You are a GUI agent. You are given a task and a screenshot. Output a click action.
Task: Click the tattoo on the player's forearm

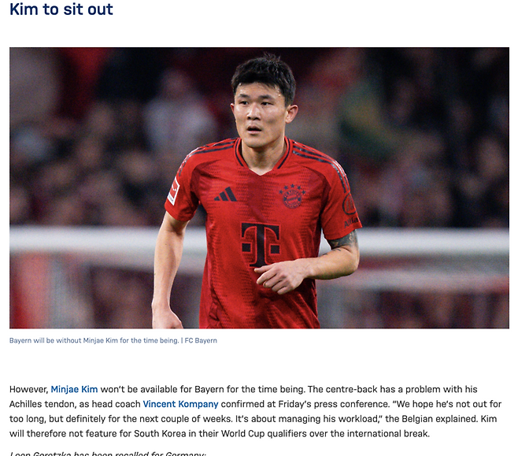tap(343, 241)
